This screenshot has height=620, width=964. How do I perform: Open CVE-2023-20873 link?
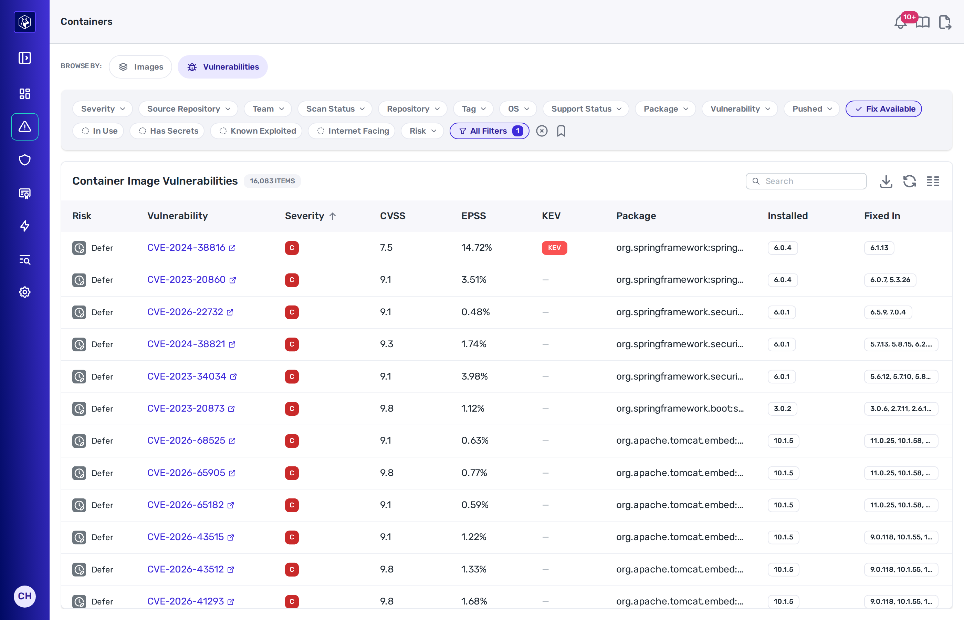pyautogui.click(x=191, y=408)
